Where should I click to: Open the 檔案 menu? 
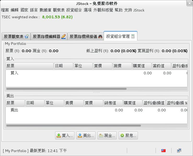coord(5,10)
